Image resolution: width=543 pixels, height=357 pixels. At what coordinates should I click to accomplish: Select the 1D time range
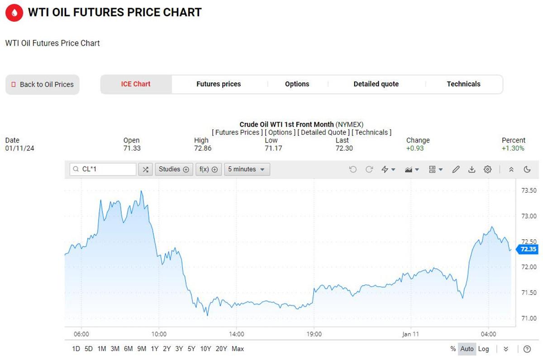pyautogui.click(x=76, y=349)
